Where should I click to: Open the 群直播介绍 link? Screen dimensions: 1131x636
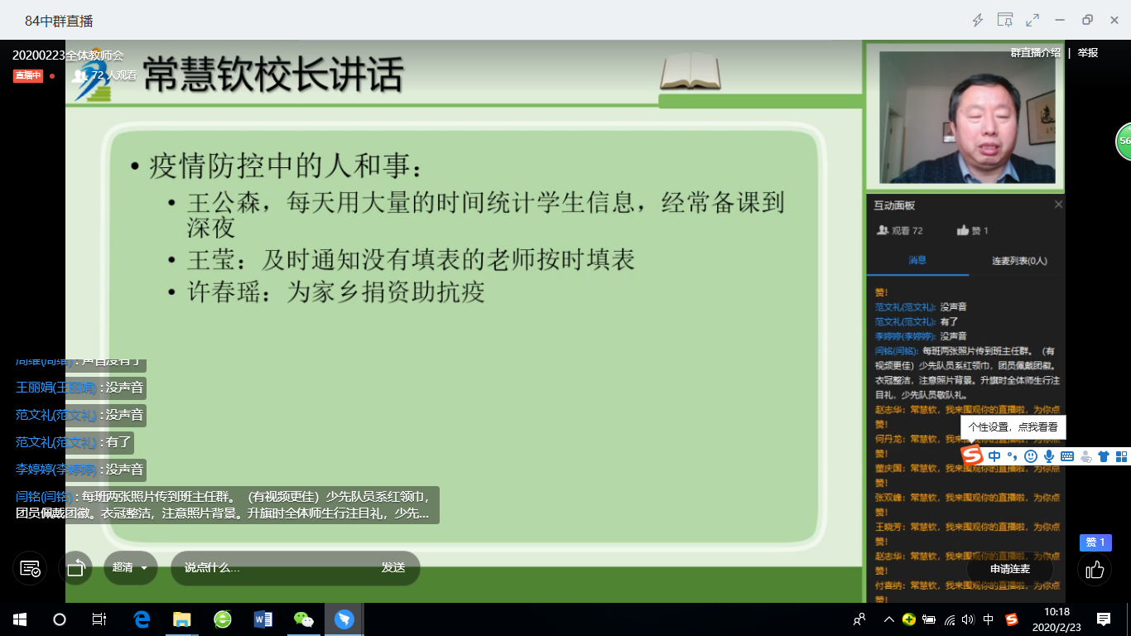(1035, 52)
